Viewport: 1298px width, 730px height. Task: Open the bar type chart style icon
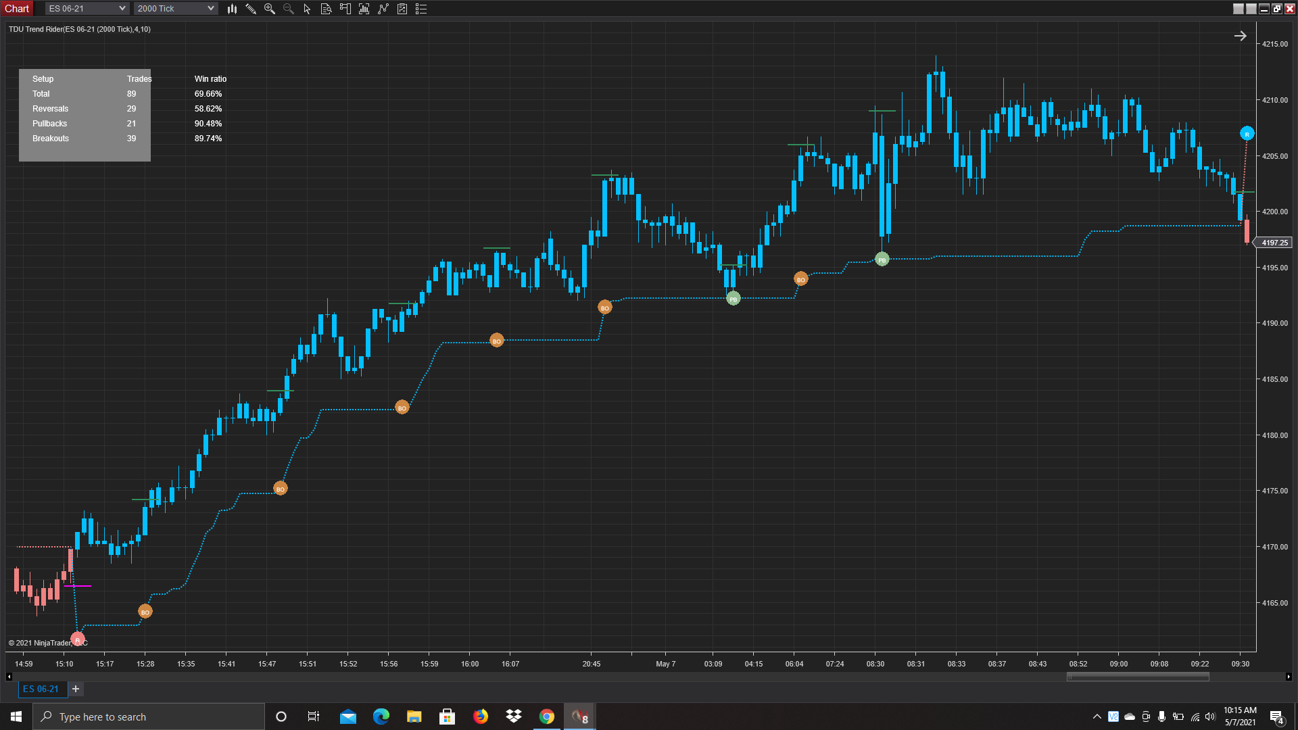pos(232,9)
